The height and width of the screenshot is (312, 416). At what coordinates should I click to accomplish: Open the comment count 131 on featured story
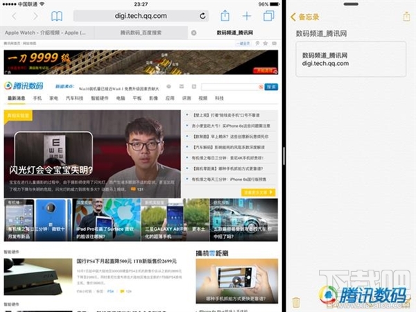point(137,189)
